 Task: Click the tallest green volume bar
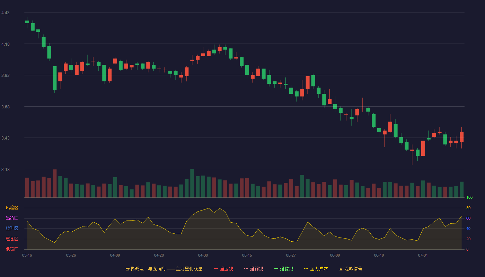tap(192, 183)
